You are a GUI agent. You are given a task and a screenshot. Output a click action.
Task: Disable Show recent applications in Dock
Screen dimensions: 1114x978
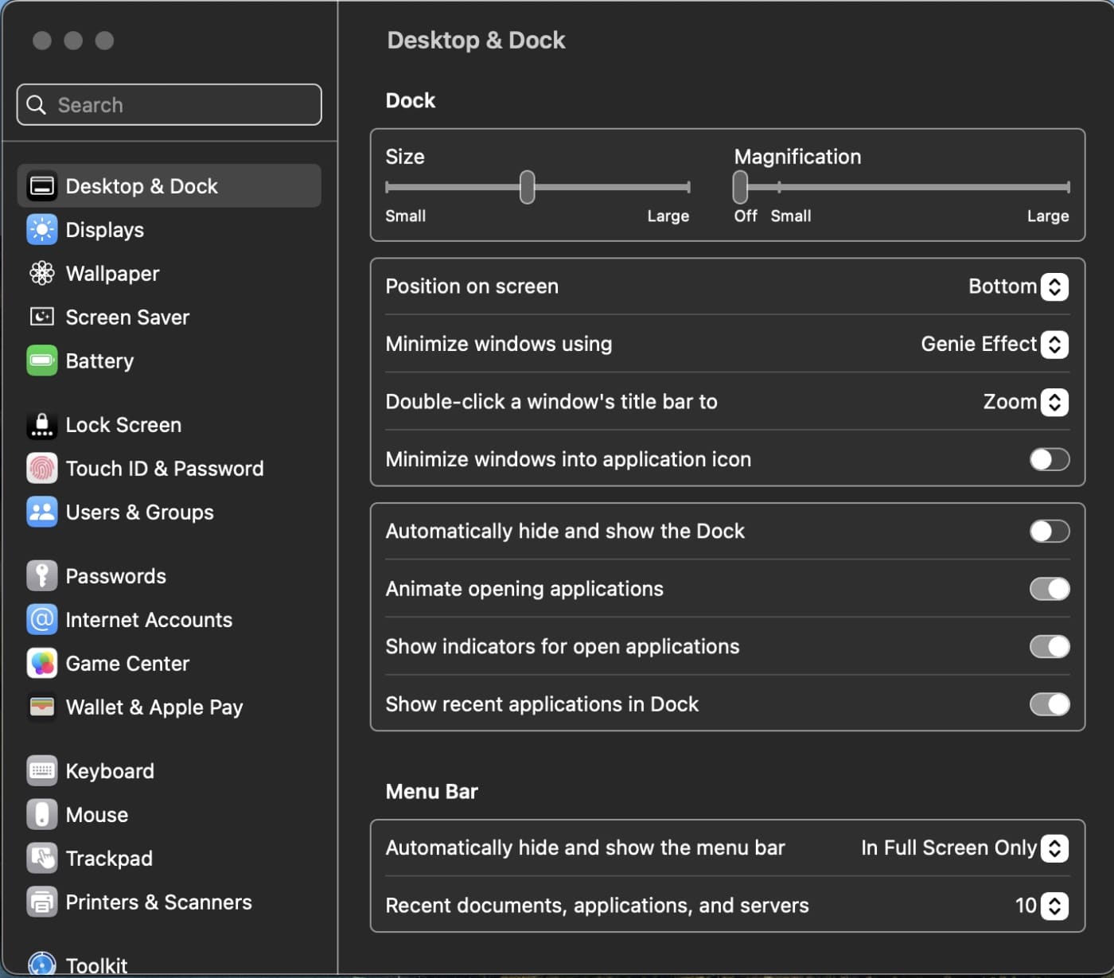click(1049, 704)
